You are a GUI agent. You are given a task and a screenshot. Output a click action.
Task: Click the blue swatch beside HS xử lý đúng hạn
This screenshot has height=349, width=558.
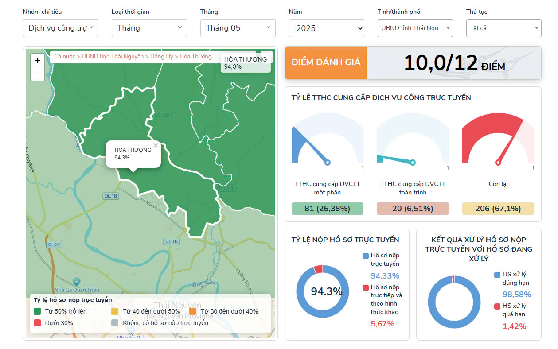[497, 275]
